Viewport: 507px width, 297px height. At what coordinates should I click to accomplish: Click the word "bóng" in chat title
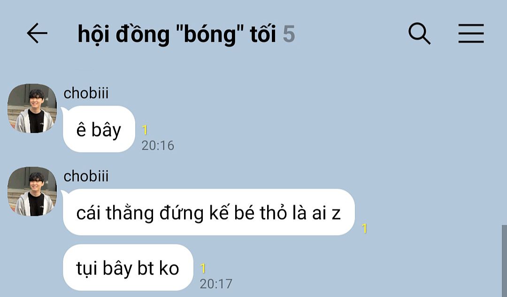(209, 34)
